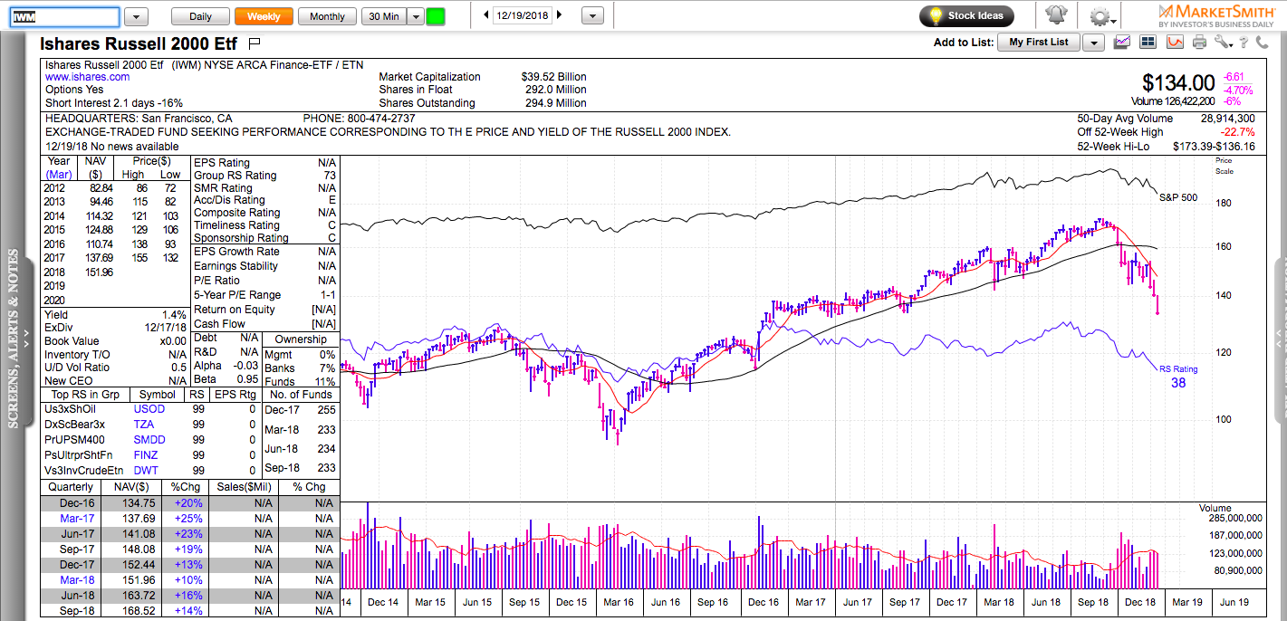
Task: Click the Group RS Rating value 73
Action: pyautogui.click(x=330, y=176)
